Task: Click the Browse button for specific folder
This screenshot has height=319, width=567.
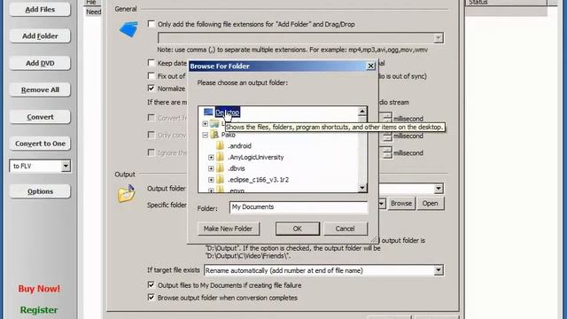Action: point(401,203)
